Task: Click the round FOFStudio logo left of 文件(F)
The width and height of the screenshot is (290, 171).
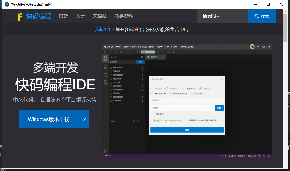Action: coord(105,47)
